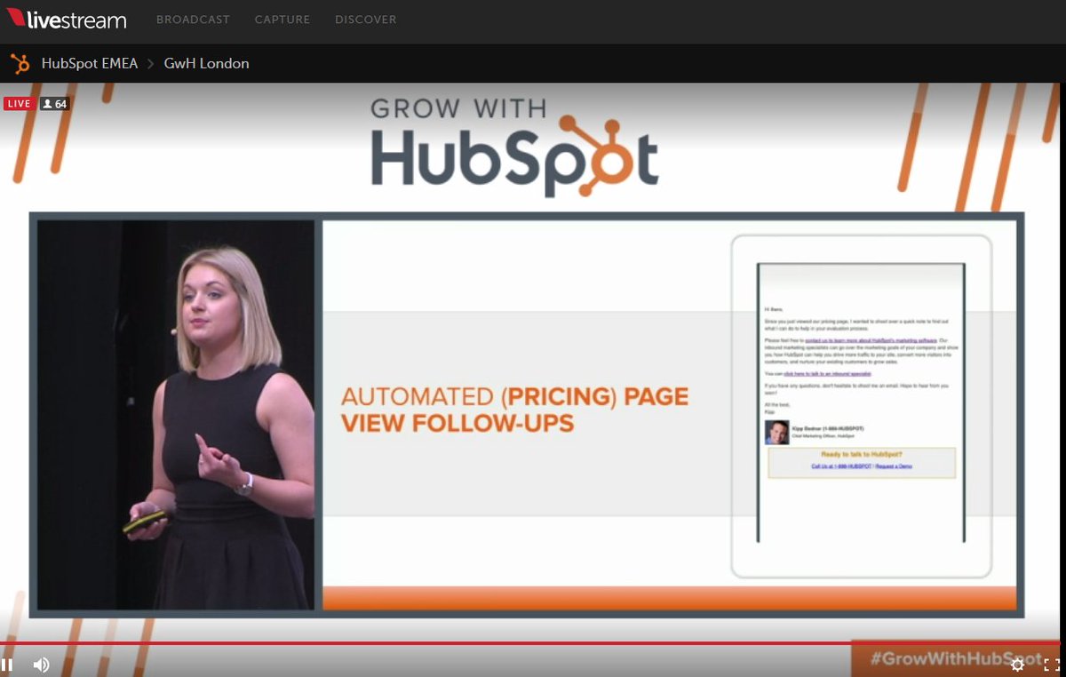Click the Livestream logo

67,19
